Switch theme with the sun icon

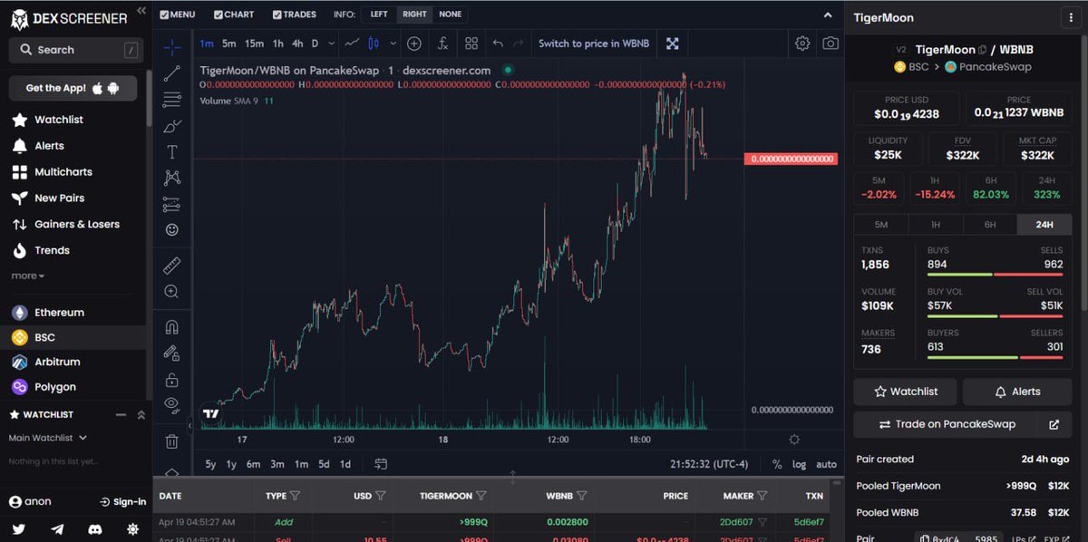(x=133, y=529)
